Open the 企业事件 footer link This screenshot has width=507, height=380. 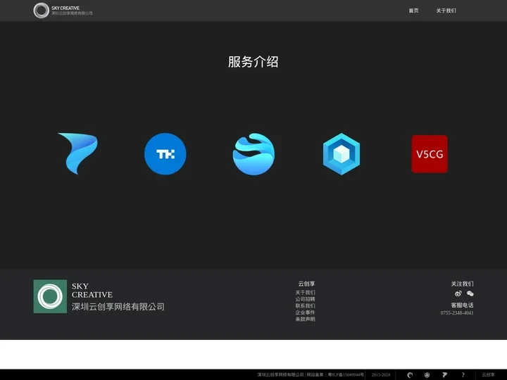point(305,312)
